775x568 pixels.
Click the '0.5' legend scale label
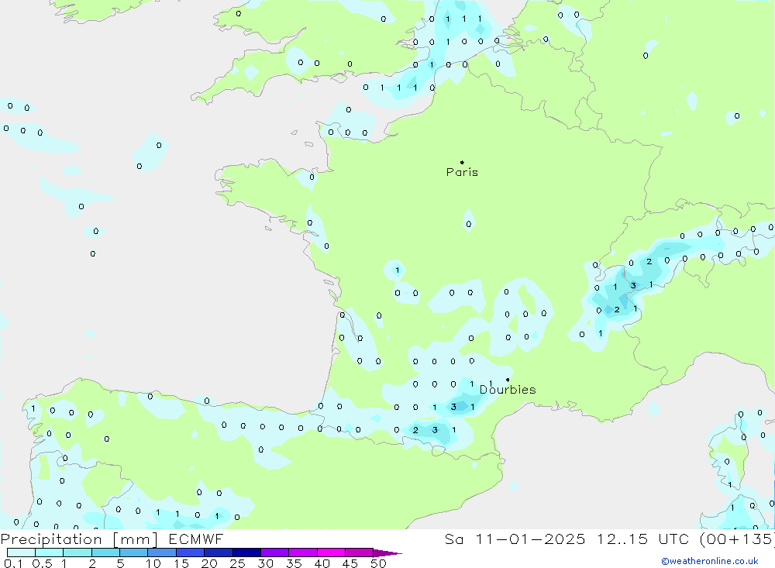(42, 563)
